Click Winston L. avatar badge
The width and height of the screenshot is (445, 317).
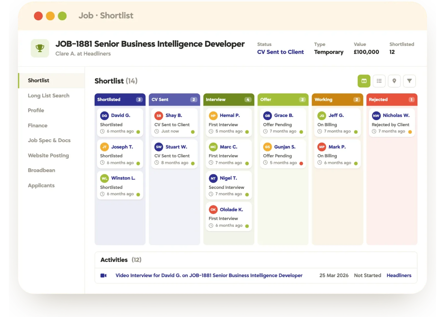click(104, 178)
